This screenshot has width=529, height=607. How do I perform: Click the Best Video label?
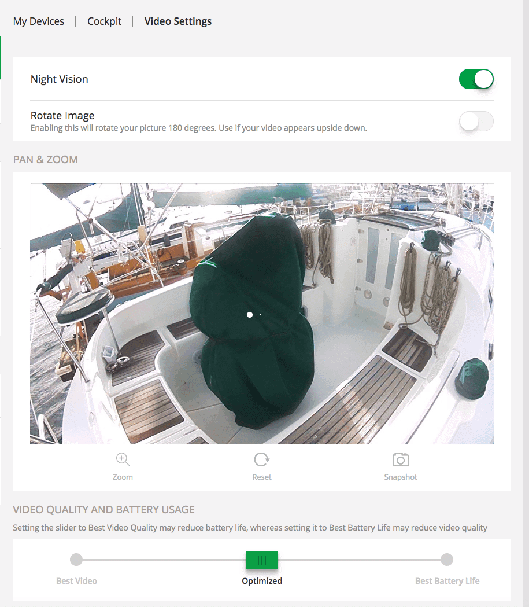pos(76,580)
